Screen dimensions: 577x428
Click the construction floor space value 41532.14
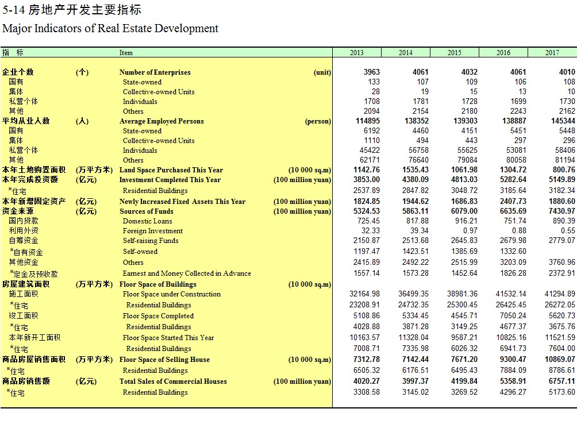point(511,294)
